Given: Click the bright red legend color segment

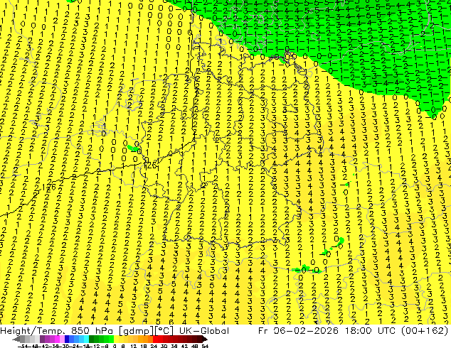Looking at the screenshot, I should tap(155, 339).
